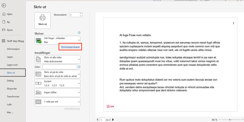Open the Skriveregenskaper link
Screen dimensions: 244x122
(70, 47)
